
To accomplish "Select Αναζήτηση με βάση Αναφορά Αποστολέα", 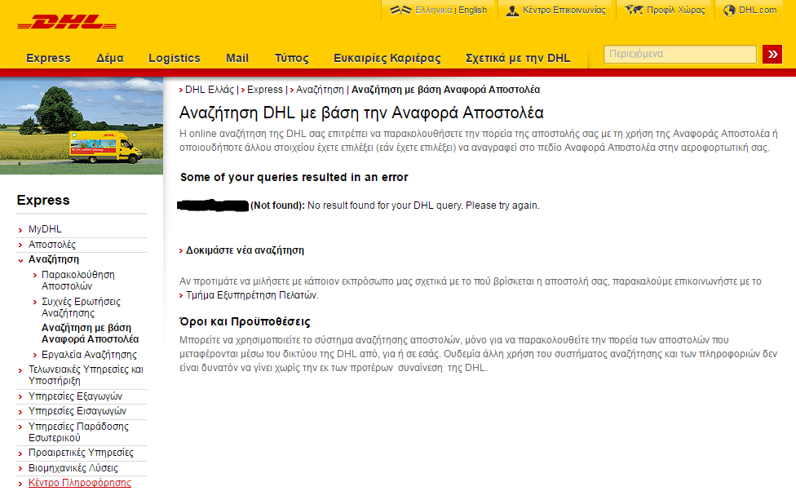I will (91, 333).
